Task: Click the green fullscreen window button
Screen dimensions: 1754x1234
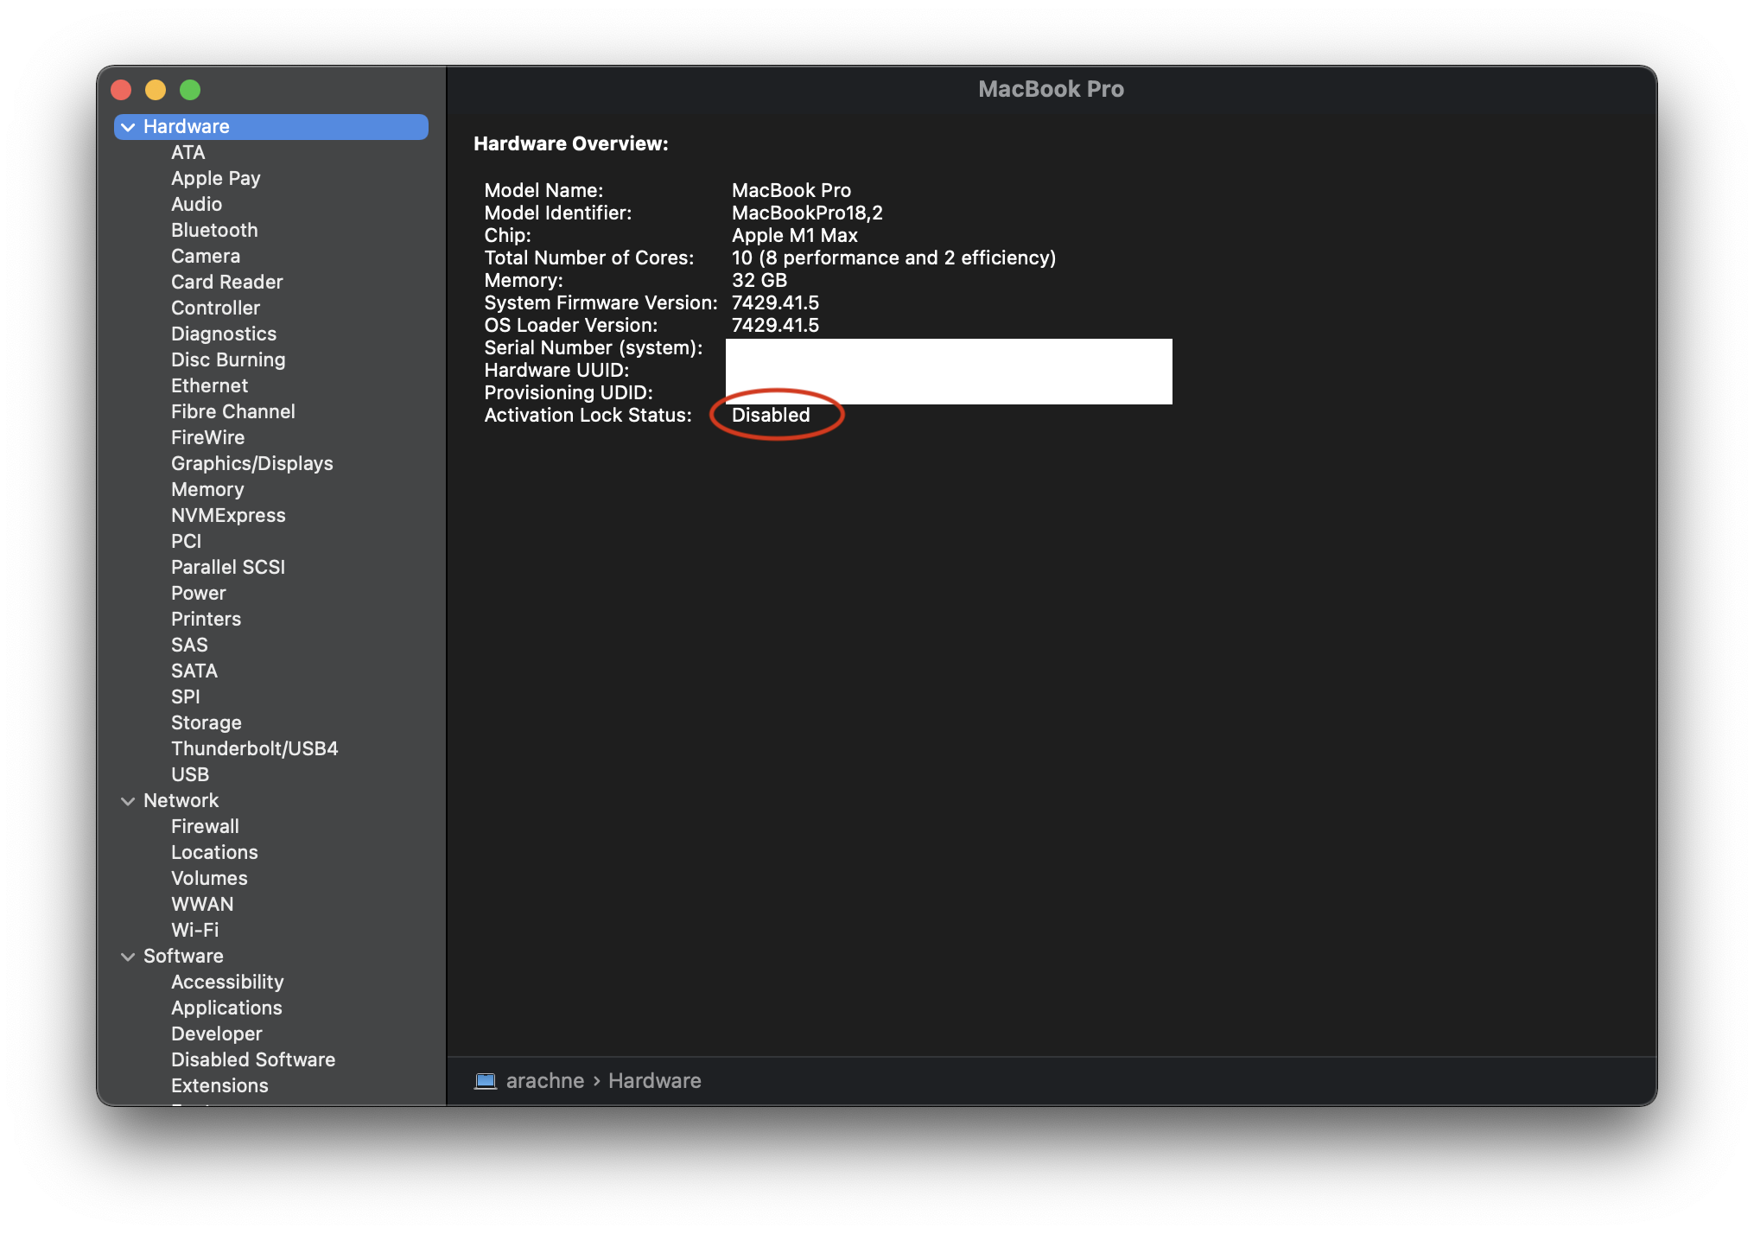Action: click(190, 90)
